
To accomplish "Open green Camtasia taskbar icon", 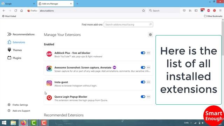I will coord(34,123).
